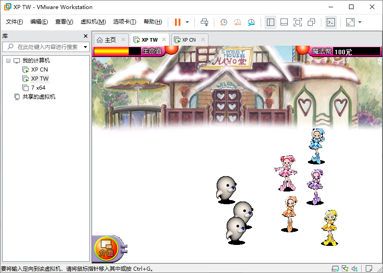The width and height of the screenshot is (383, 273).
Task: Close the 主页 tab
Action: click(x=123, y=39)
